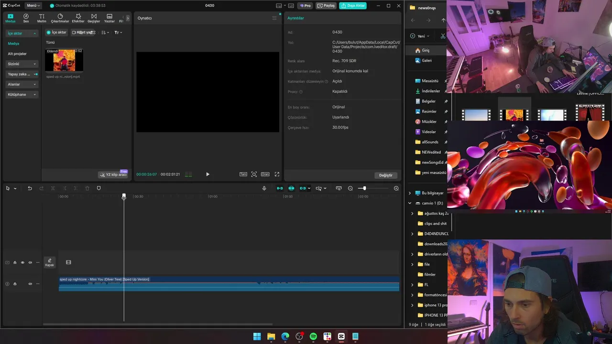Toggle preview axis in the timeline toolbar
Screen dimensions: 612x344
click(319, 188)
